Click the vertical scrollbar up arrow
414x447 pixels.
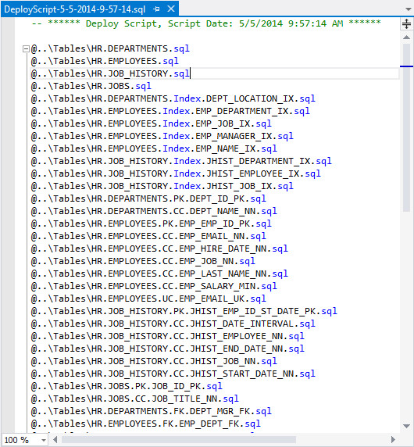click(x=407, y=38)
